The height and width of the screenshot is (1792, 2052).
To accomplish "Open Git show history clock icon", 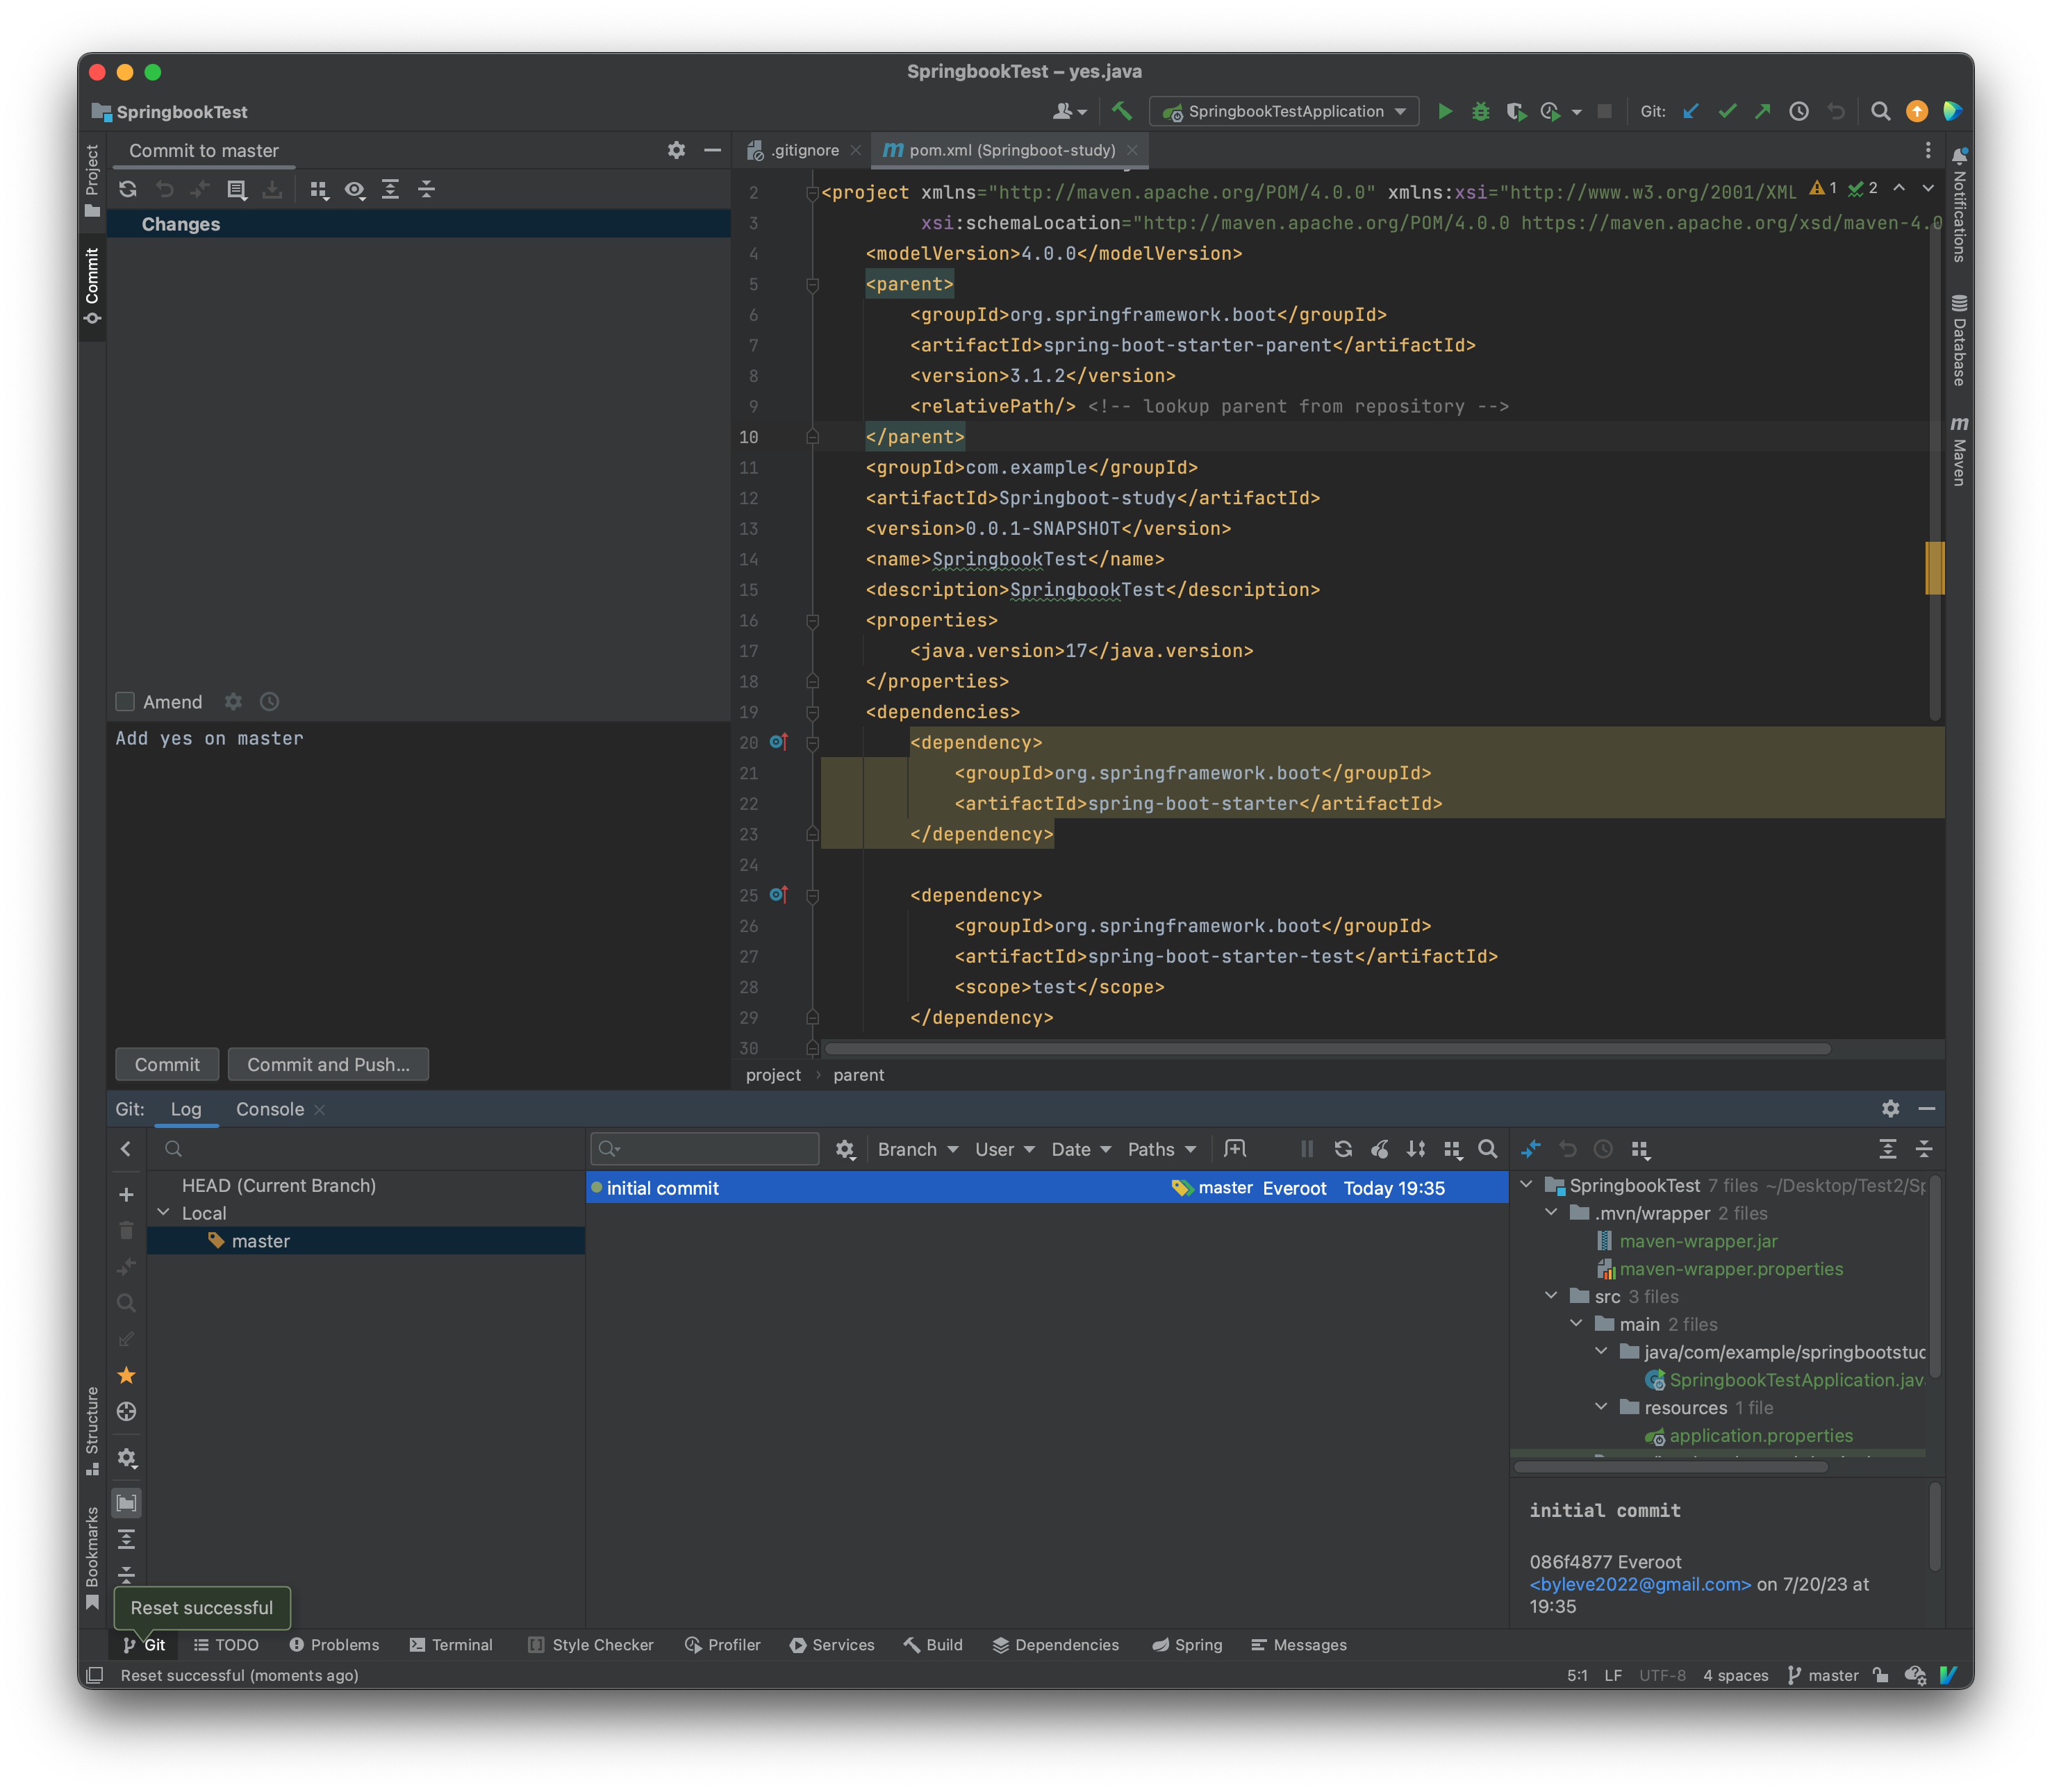I will tap(1799, 112).
